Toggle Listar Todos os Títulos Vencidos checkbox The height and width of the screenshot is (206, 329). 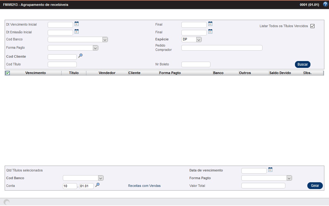(x=312, y=26)
